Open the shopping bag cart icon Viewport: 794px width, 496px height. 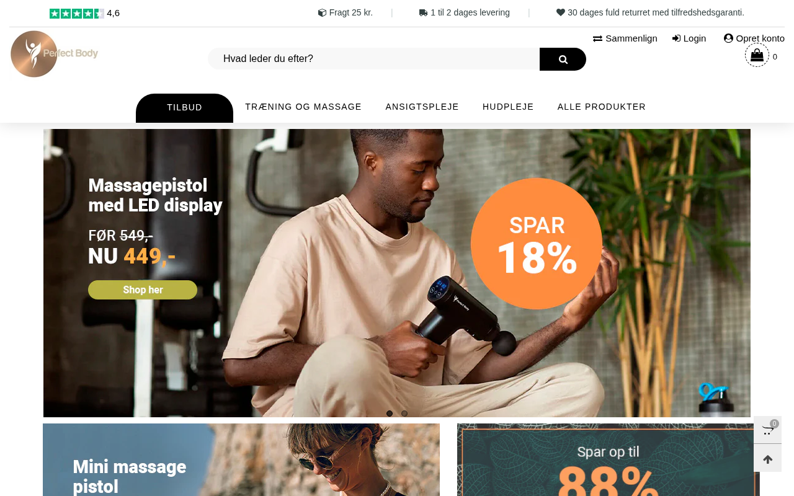757,55
